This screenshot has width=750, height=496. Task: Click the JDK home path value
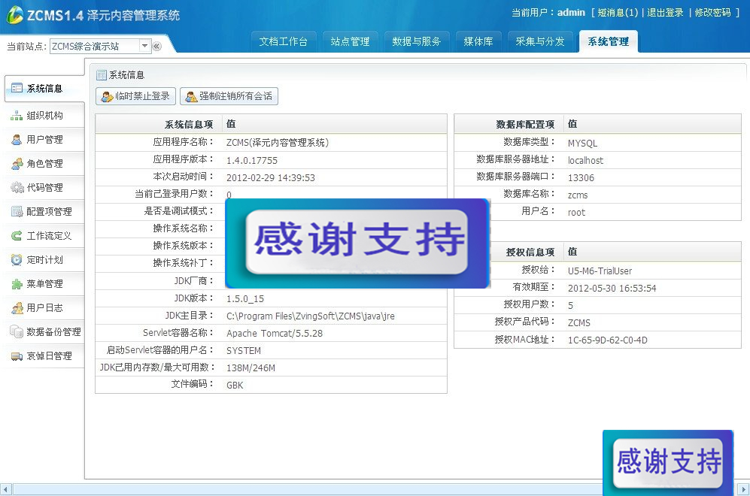(x=311, y=316)
